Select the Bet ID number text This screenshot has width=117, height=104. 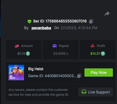click(x=66, y=21)
